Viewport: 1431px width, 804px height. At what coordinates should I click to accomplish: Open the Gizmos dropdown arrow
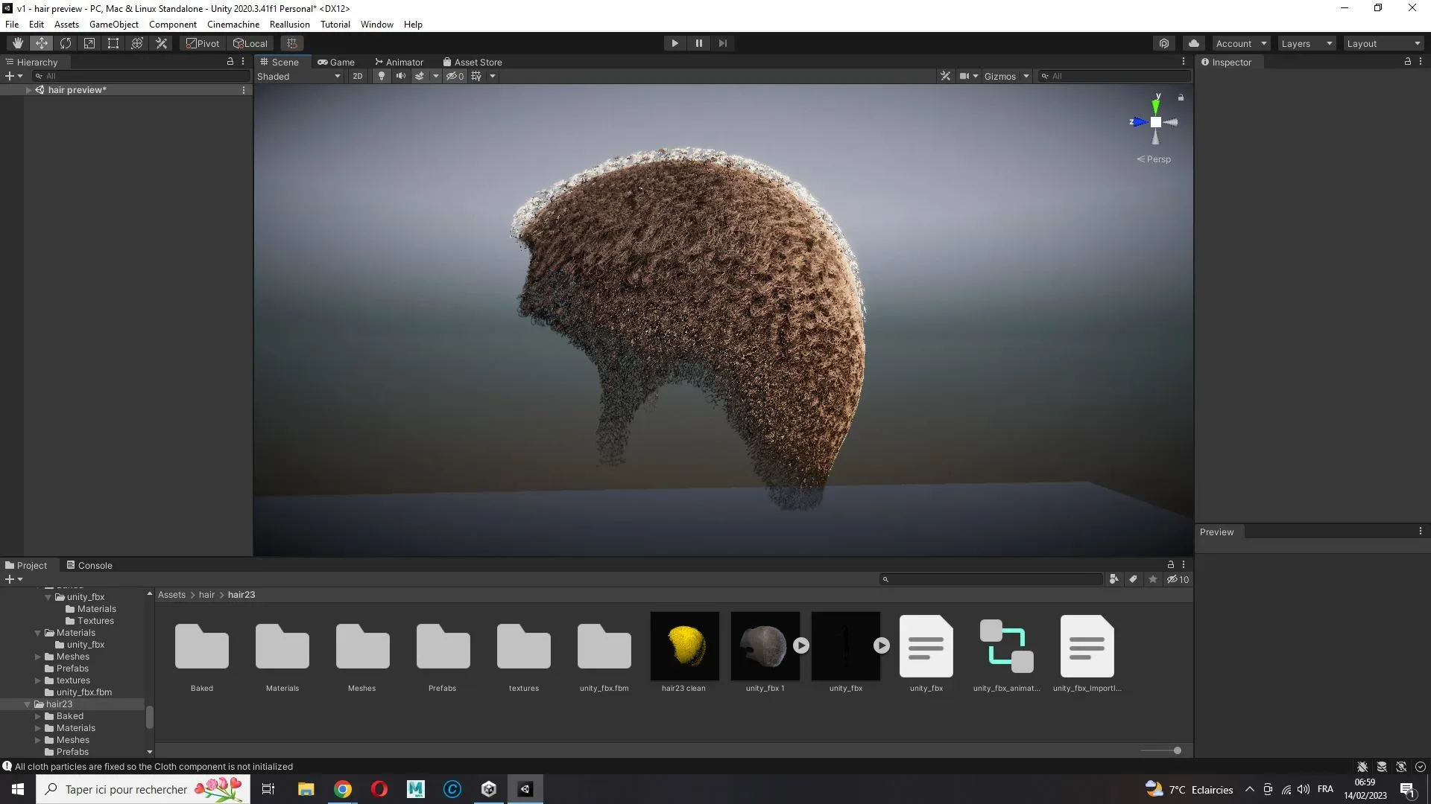1026,76
